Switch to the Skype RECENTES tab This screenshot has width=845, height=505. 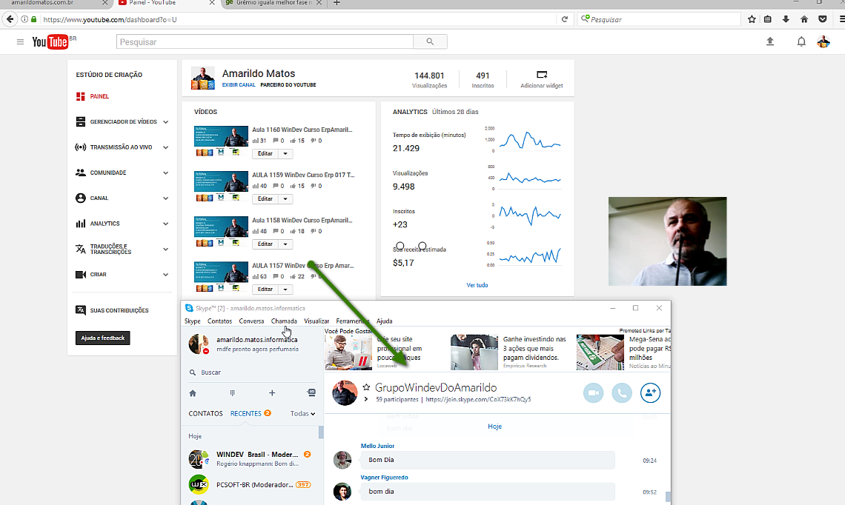(246, 413)
